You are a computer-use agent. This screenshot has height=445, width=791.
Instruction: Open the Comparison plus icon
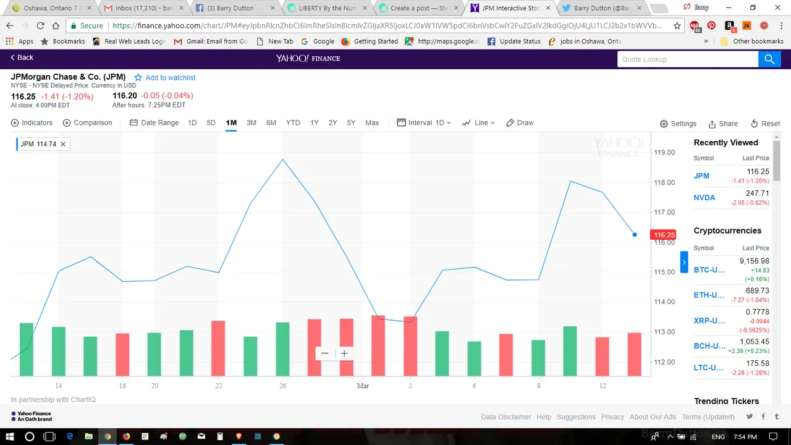(67, 123)
